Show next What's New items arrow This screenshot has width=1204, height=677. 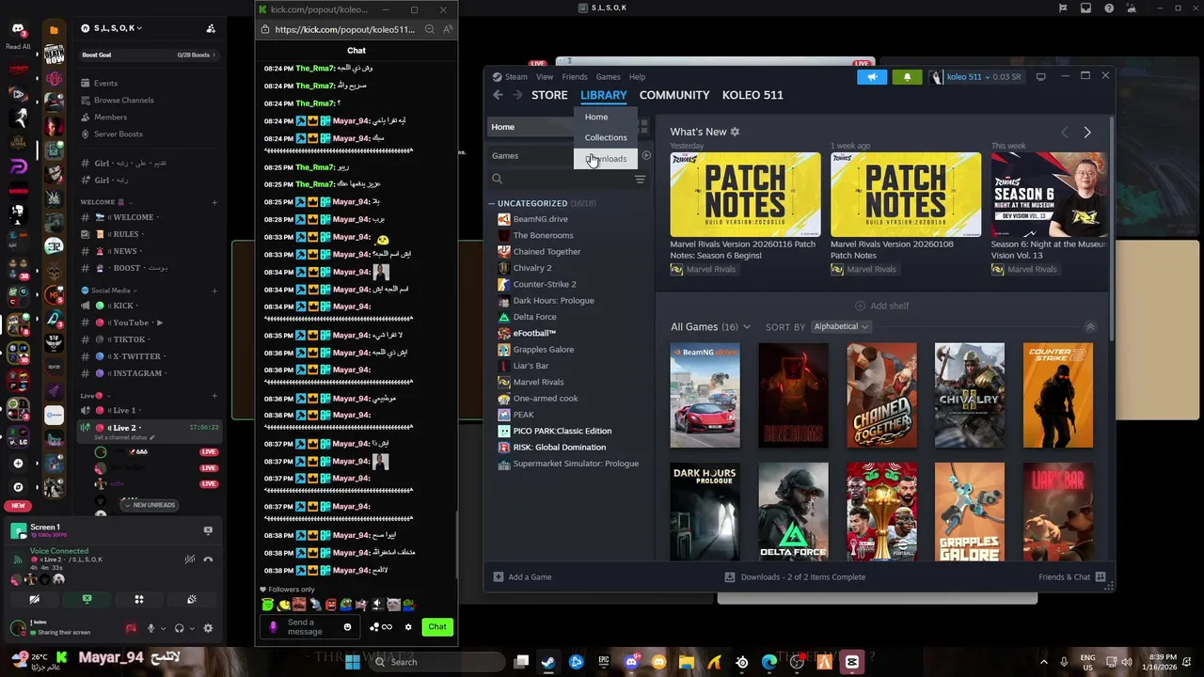(1087, 133)
